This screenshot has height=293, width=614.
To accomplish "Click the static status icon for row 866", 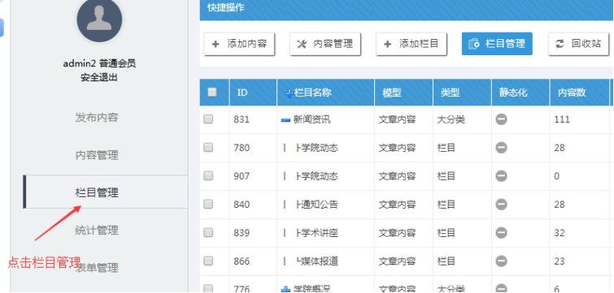I will tap(501, 261).
